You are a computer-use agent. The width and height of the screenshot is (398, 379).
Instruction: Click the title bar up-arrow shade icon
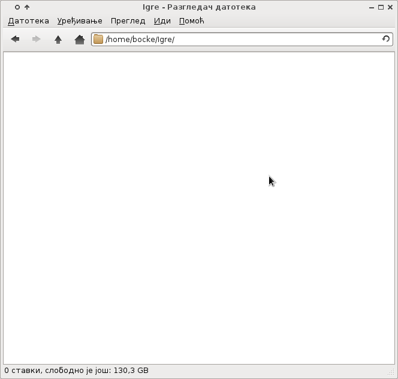(27, 7)
